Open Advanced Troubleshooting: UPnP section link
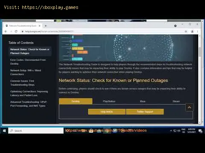The height and width of the screenshot is (153, 205). coord(29,104)
